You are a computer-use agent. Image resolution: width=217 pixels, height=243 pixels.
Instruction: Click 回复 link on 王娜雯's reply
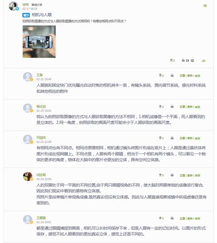tap(183, 219)
